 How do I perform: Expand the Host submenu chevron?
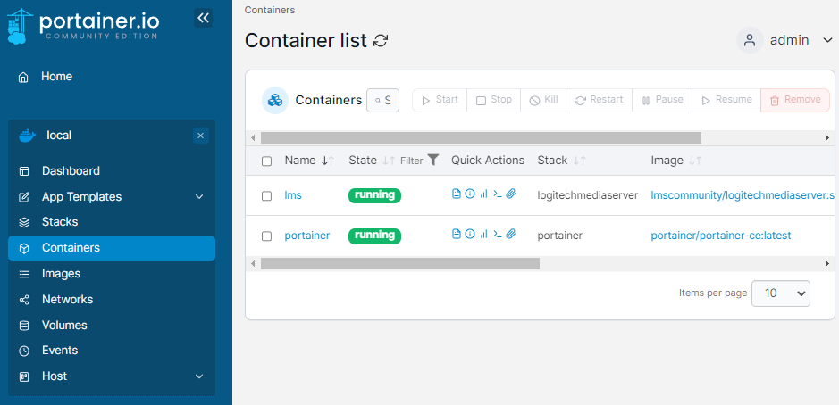[199, 376]
